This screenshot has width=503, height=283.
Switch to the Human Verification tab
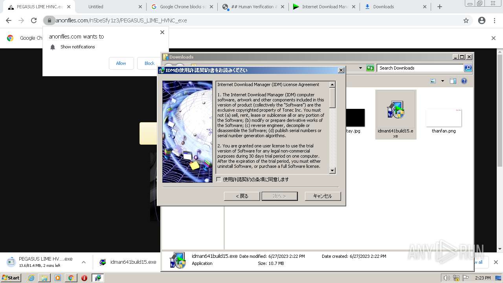pos(253,7)
